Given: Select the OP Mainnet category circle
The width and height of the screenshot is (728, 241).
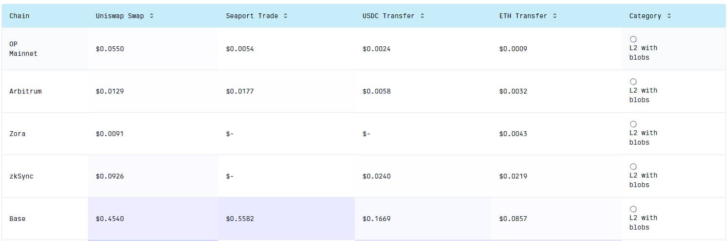Looking at the screenshot, I should [x=633, y=39].
